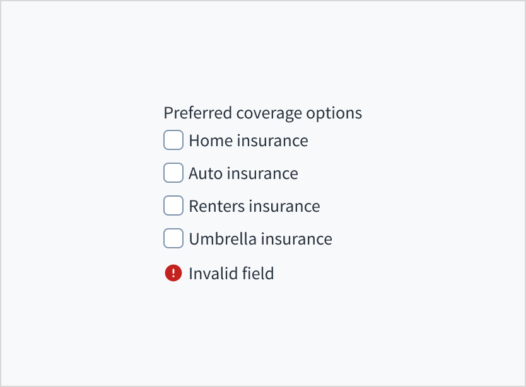Image resolution: width=526 pixels, height=387 pixels.
Task: Click the Home insurance label text
Action: click(x=248, y=141)
